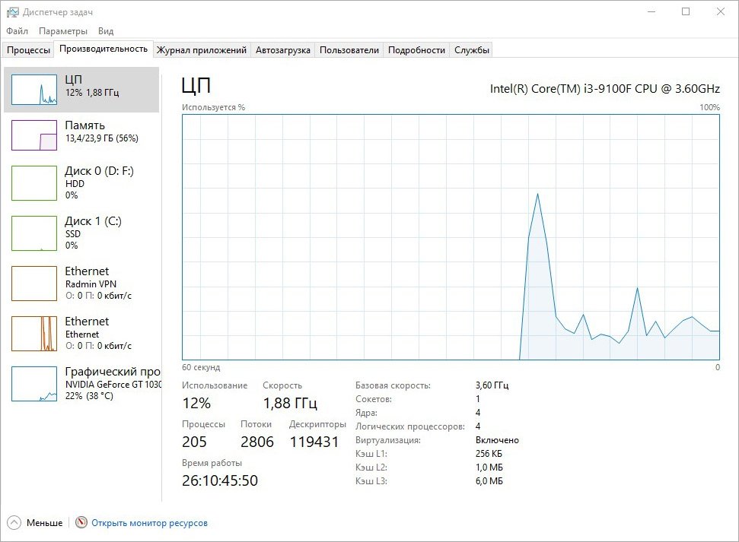
Task: Select Ethernet Radmin VPN adapter
Action: [34, 283]
